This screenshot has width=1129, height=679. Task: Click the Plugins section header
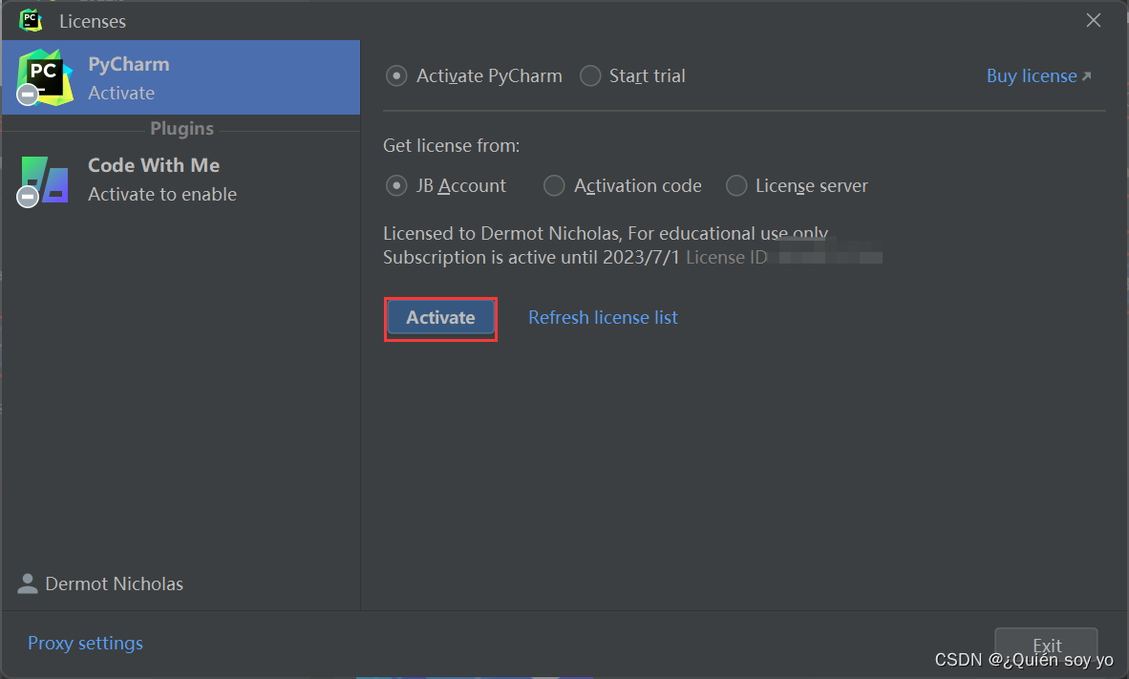coord(182,128)
